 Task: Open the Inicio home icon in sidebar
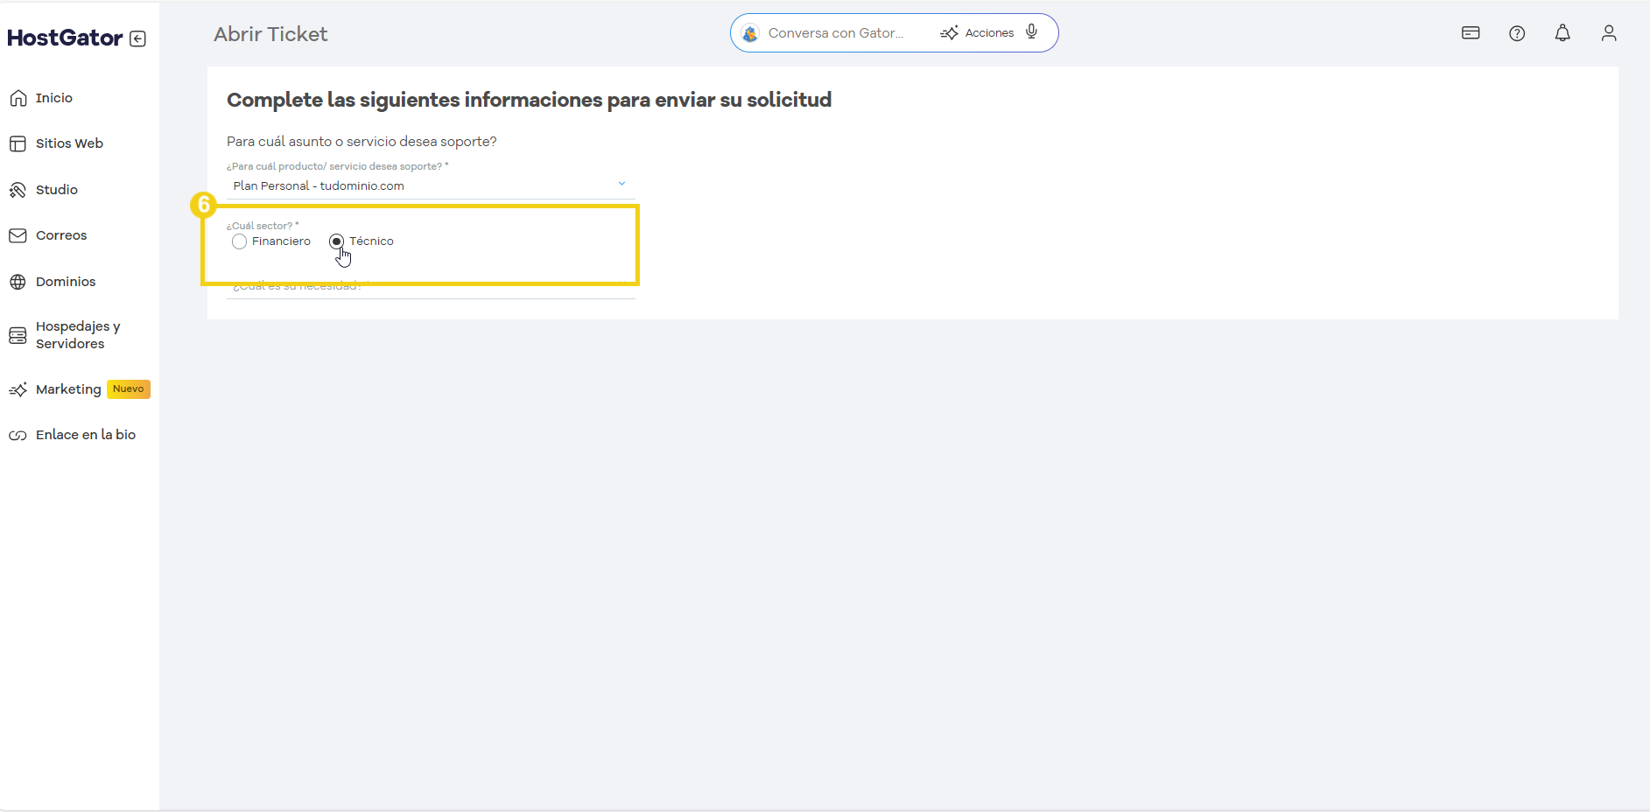click(19, 97)
